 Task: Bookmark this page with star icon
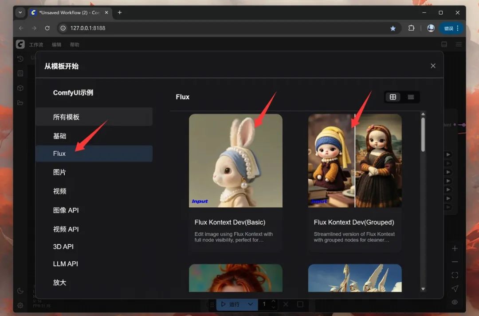pyautogui.click(x=393, y=28)
